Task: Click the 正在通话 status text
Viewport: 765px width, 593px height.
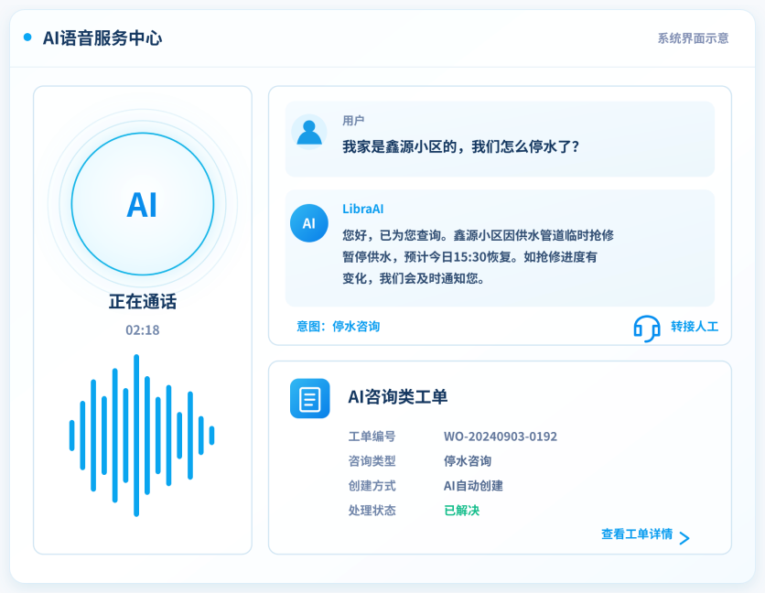Action: [143, 302]
